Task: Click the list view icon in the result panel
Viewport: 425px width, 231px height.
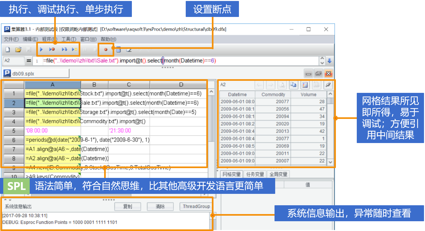Action: click(305, 85)
